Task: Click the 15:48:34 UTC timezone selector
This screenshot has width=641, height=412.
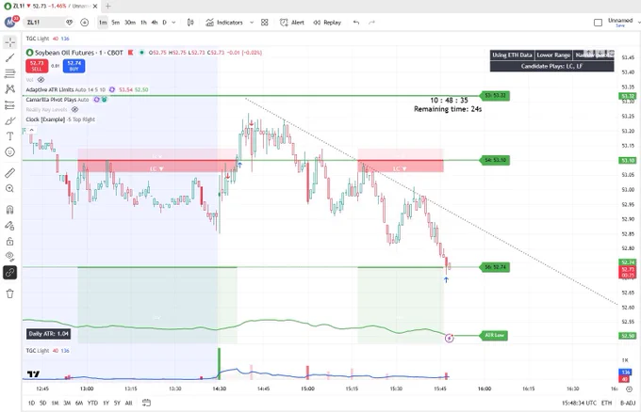Action: click(579, 403)
